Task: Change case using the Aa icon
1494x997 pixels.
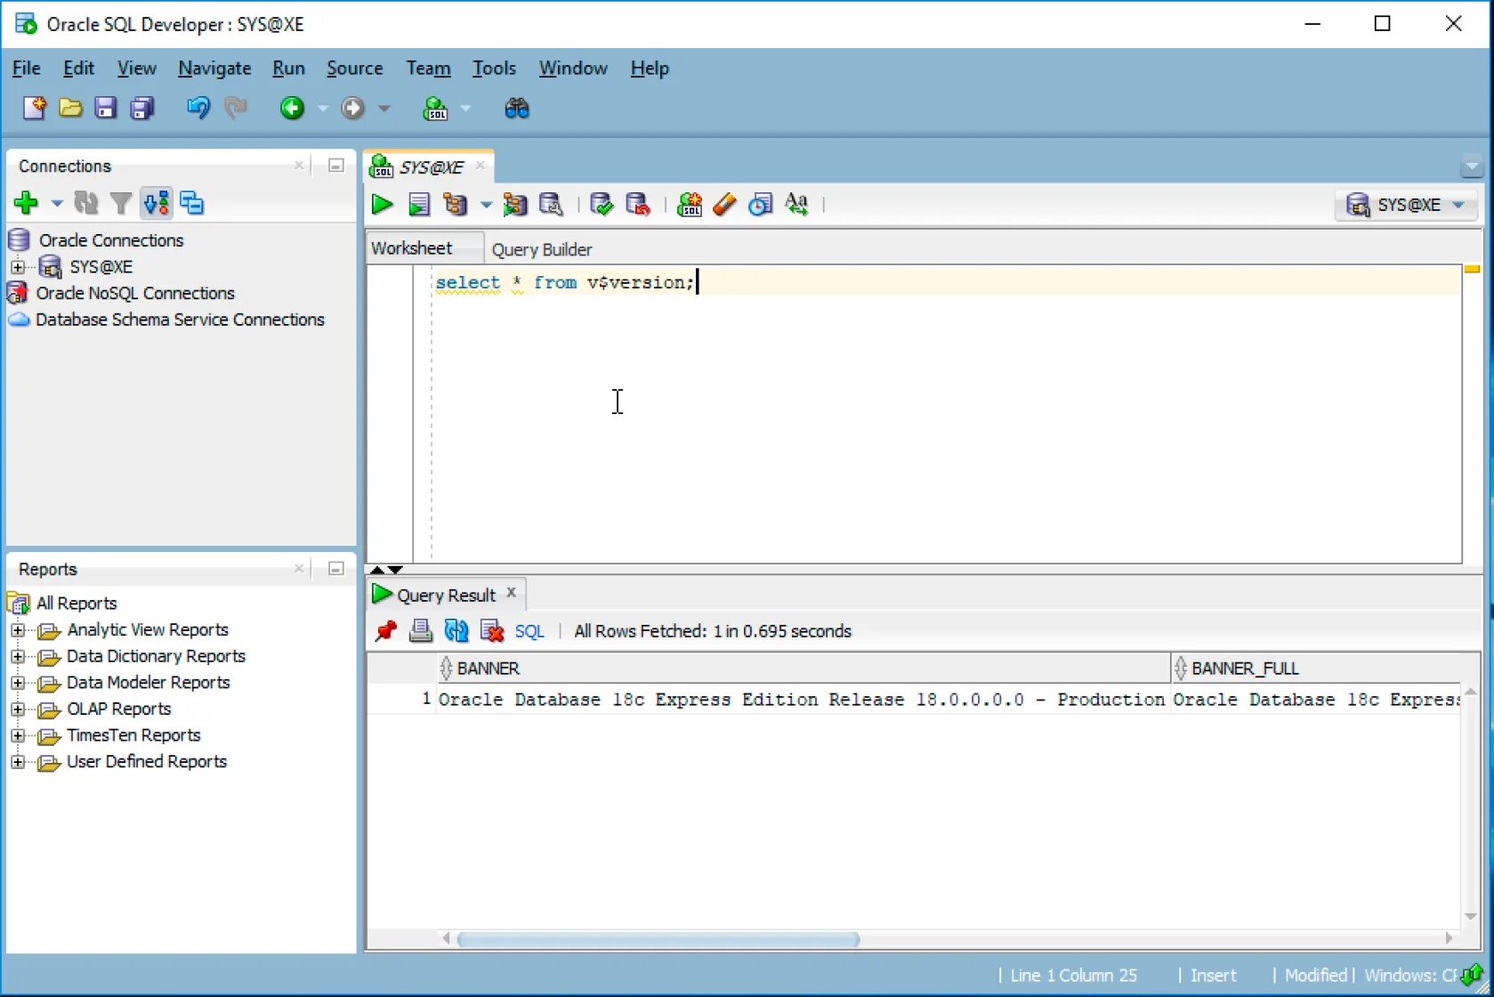Action: pyautogui.click(x=796, y=205)
